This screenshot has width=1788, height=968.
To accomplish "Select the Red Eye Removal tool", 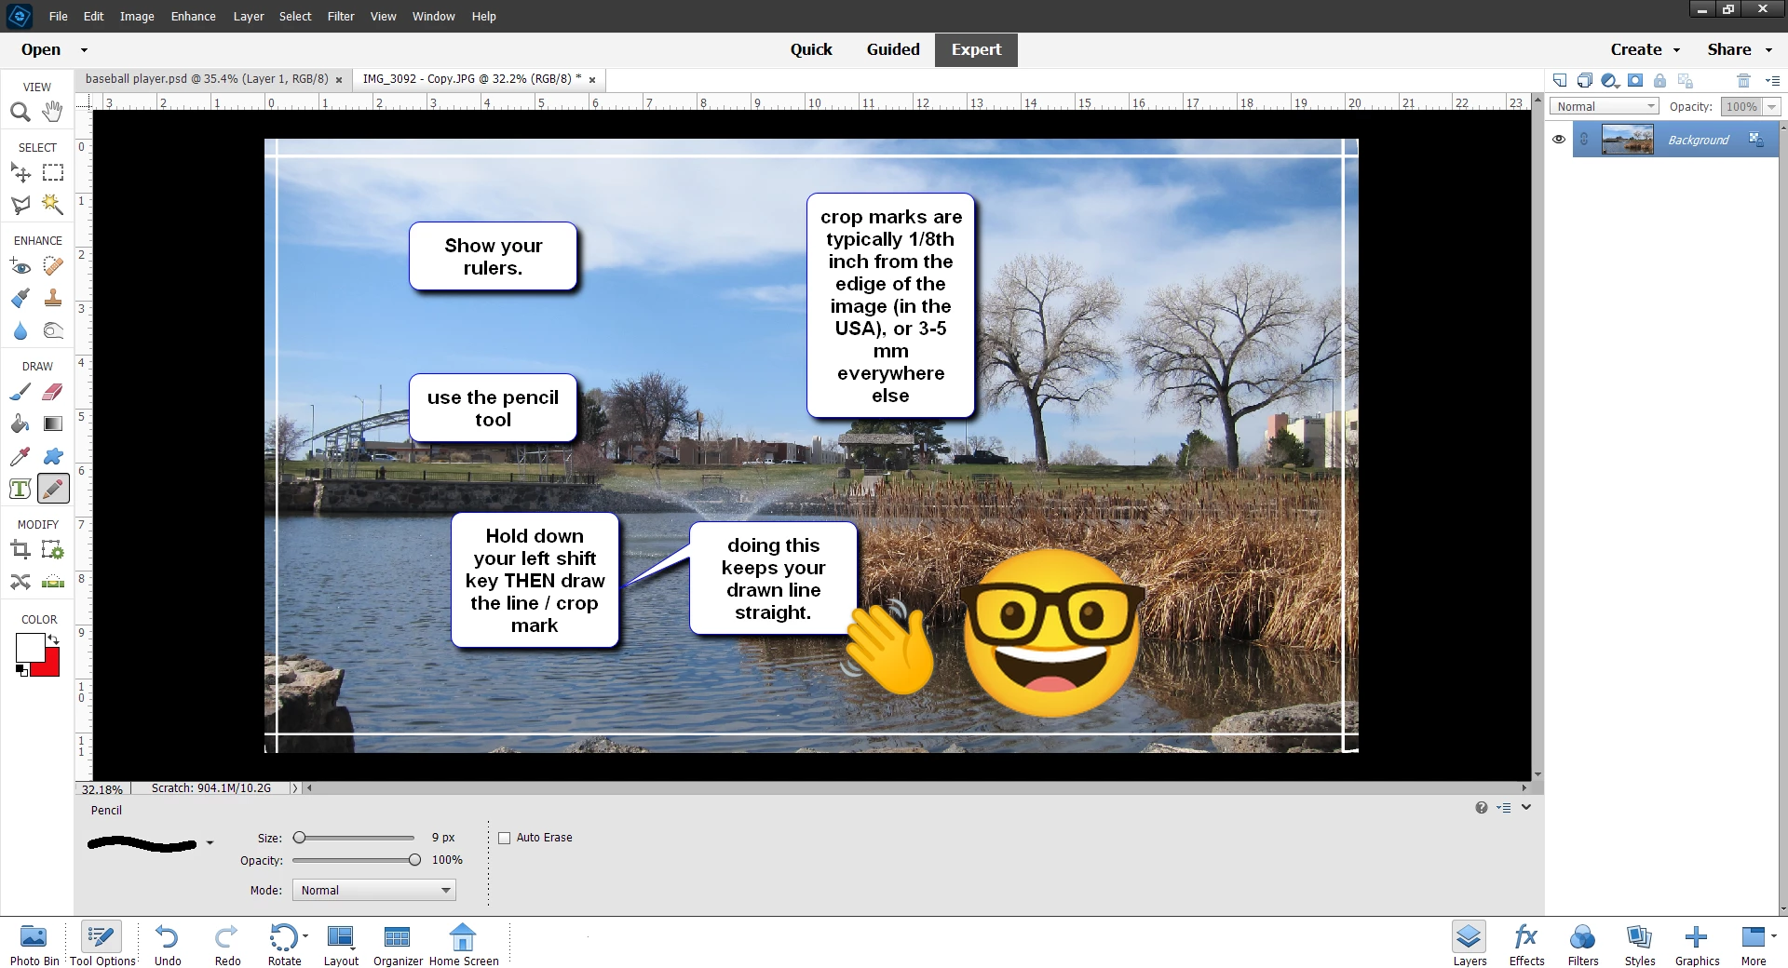I will (20, 267).
